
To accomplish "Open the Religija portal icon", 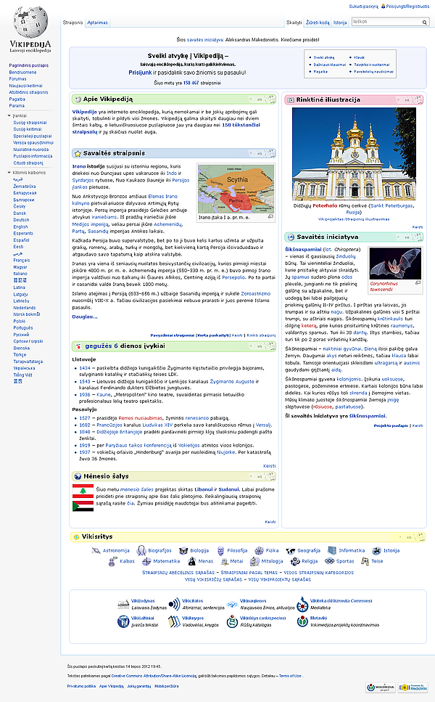I will click(295, 561).
